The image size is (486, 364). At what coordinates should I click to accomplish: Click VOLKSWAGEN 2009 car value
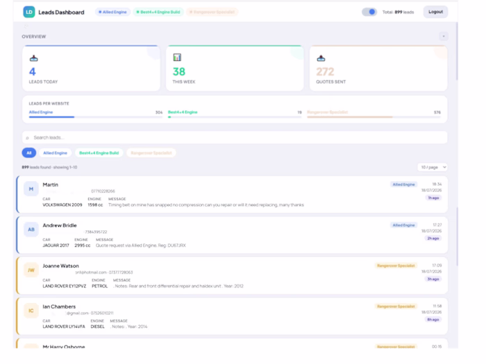[62, 205]
